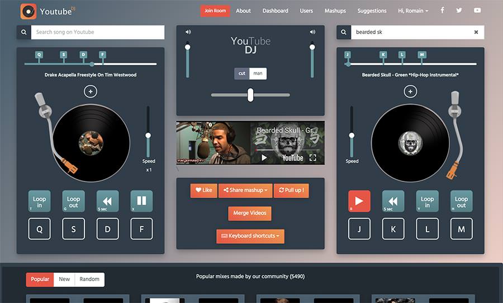Trigger cue pad Q
The width and height of the screenshot is (503, 303).
[x=40, y=229]
